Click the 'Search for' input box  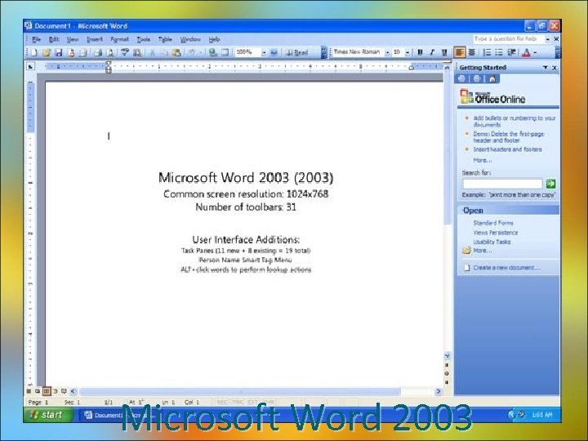point(502,184)
